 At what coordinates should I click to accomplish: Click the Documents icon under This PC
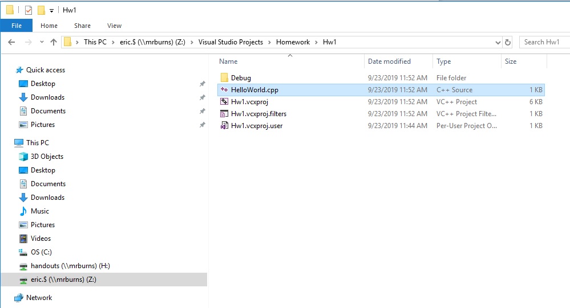click(x=23, y=183)
